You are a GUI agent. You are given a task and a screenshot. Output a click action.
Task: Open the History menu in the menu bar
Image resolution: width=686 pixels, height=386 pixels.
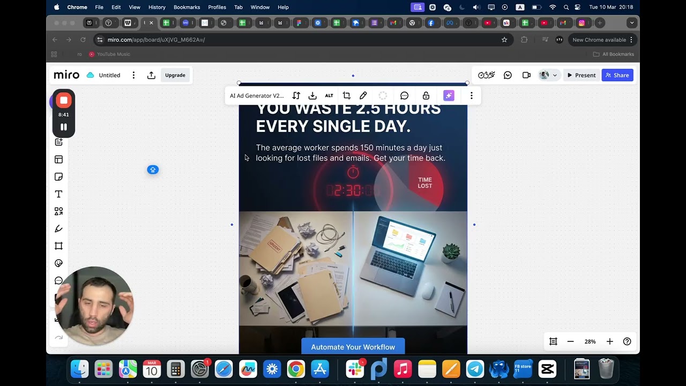point(157,7)
